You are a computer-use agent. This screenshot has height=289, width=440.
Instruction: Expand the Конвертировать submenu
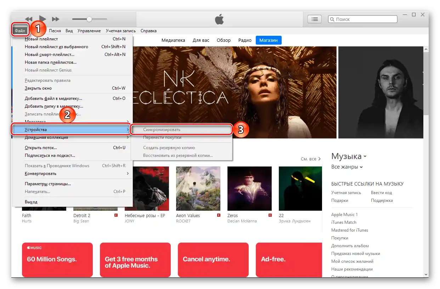pos(73,174)
